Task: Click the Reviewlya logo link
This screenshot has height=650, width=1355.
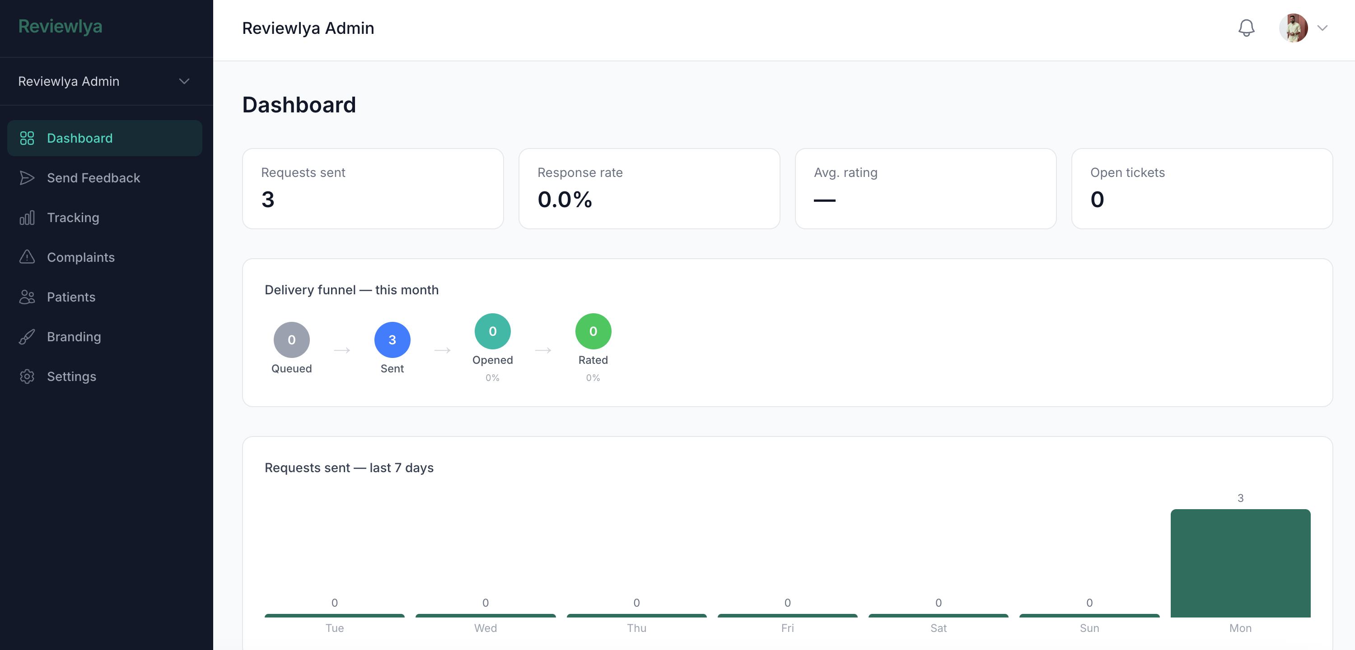Action: pos(60,26)
